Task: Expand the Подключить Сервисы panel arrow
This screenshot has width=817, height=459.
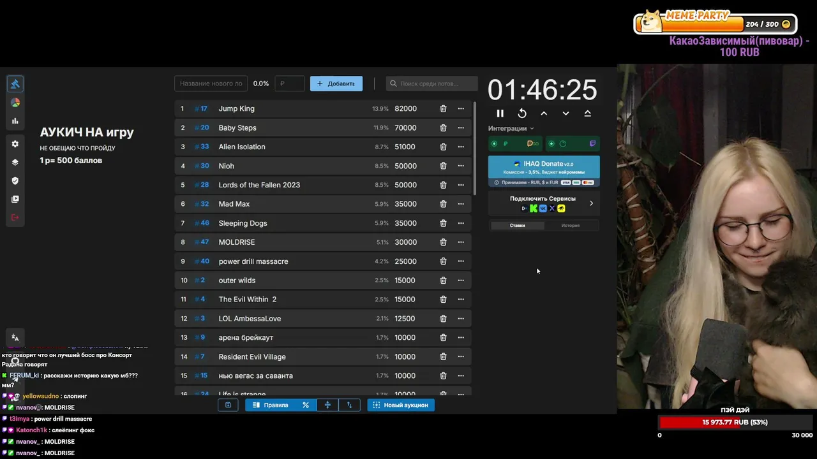Action: [591, 203]
